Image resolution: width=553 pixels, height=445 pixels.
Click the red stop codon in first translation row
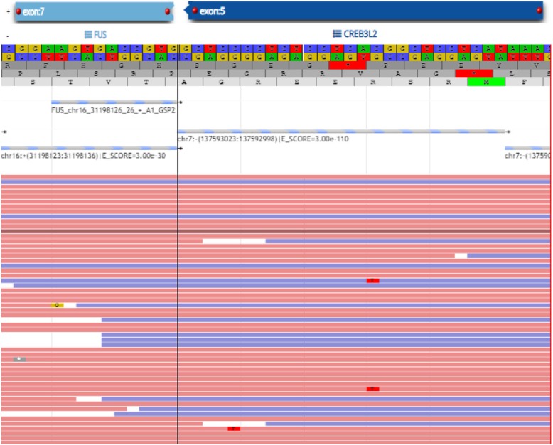347,65
